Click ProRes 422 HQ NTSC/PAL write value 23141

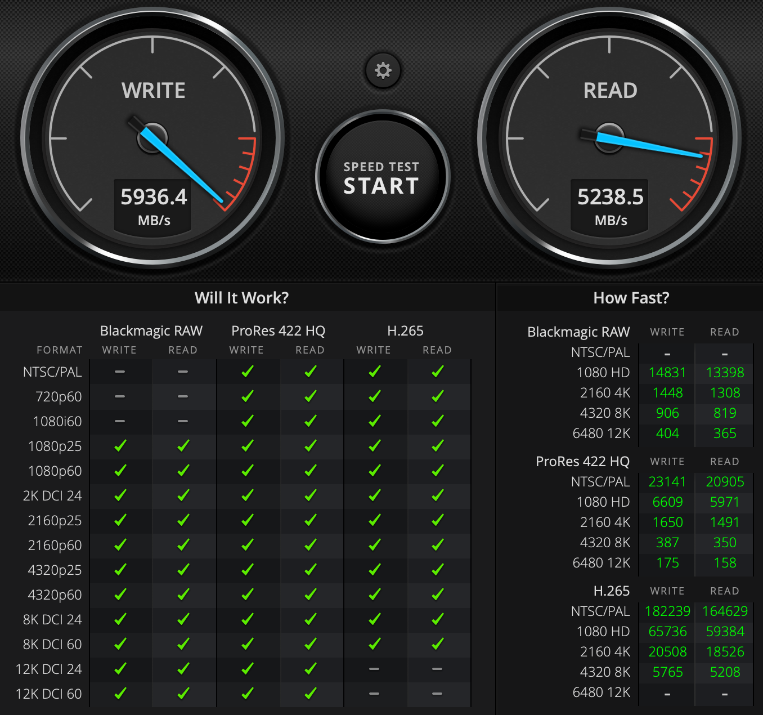click(x=667, y=482)
